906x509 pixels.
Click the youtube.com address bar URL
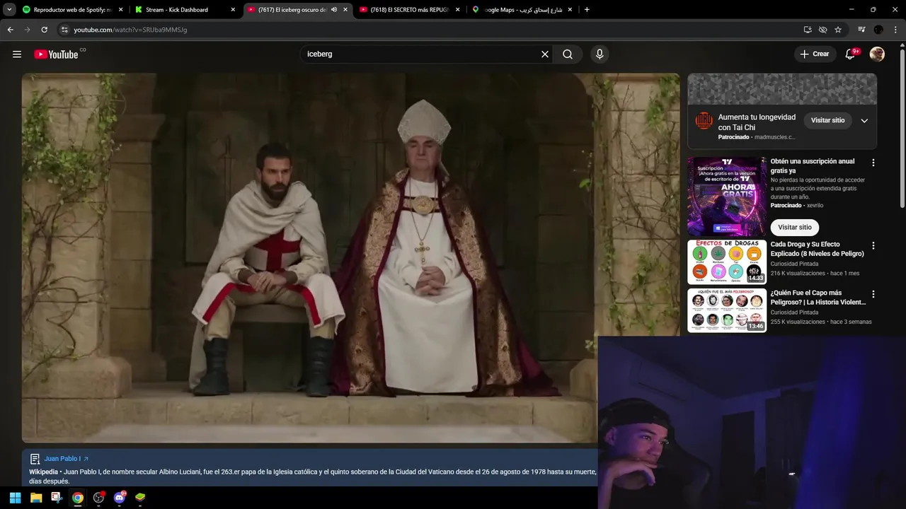coord(130,30)
